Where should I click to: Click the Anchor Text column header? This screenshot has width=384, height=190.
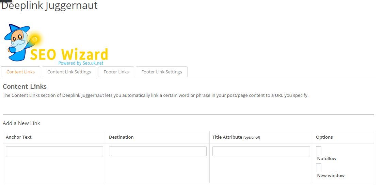(19, 137)
